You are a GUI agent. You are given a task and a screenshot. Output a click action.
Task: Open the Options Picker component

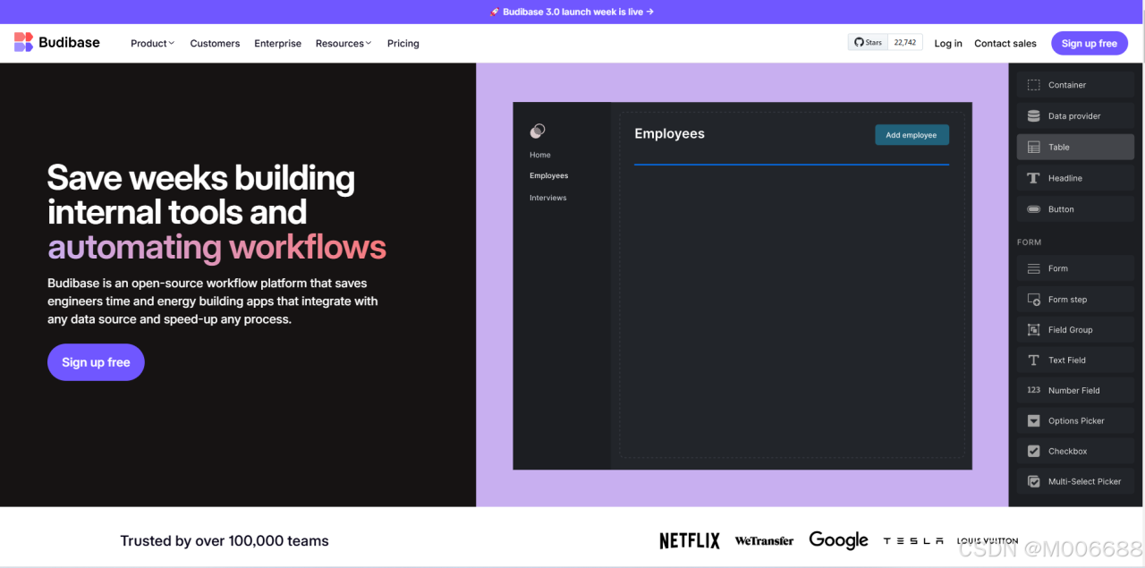coord(1075,420)
